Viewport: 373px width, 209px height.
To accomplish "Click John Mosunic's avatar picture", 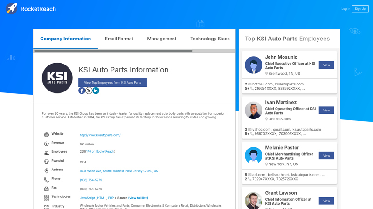I will point(253,65).
